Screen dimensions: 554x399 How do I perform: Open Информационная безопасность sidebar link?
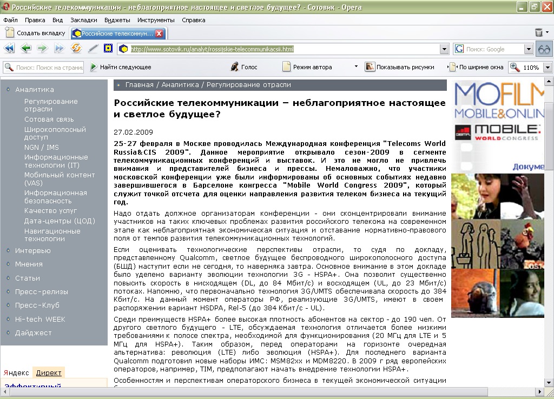point(56,197)
